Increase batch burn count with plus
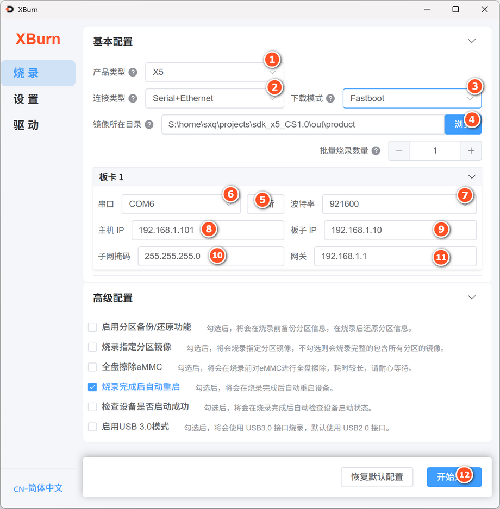 tap(471, 151)
